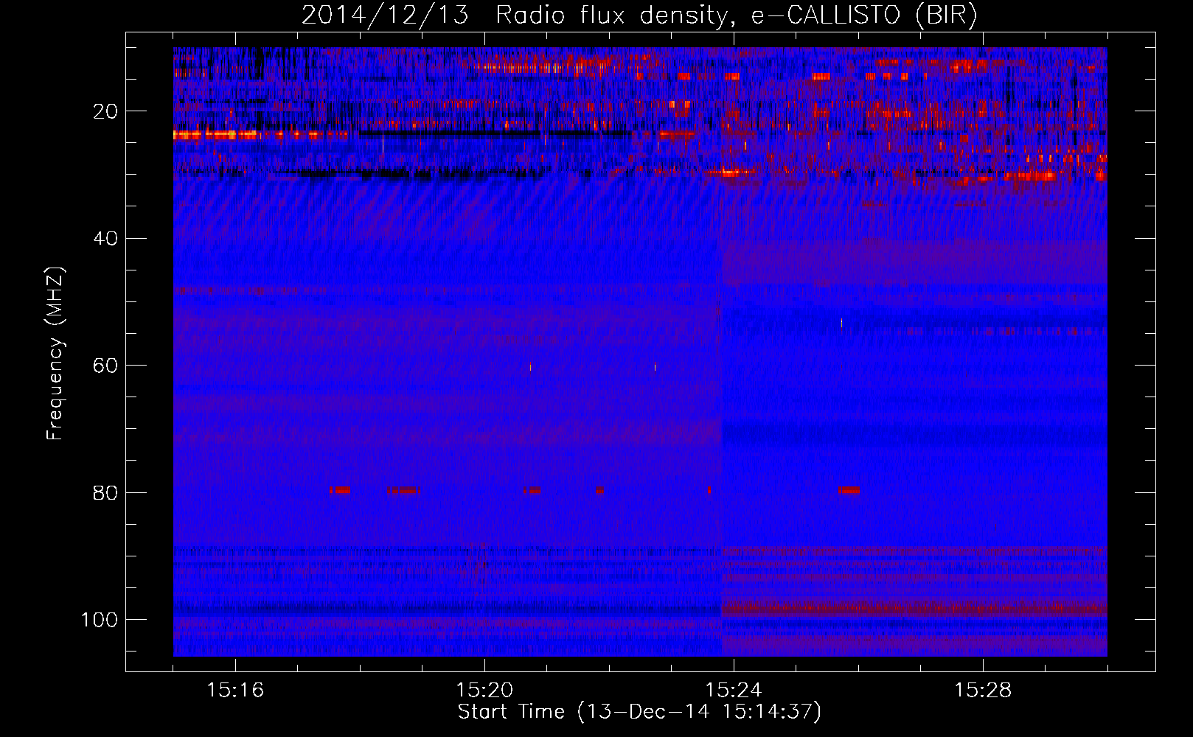Click the "Start Time (13-Dec-14 15:14:37)" x-axis label
The width and height of the screenshot is (1193, 737).
pyautogui.click(x=639, y=712)
